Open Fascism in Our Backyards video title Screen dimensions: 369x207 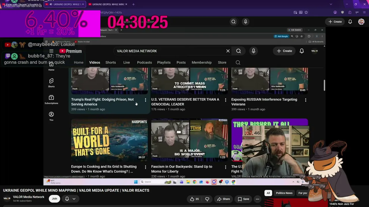[x=182, y=169]
